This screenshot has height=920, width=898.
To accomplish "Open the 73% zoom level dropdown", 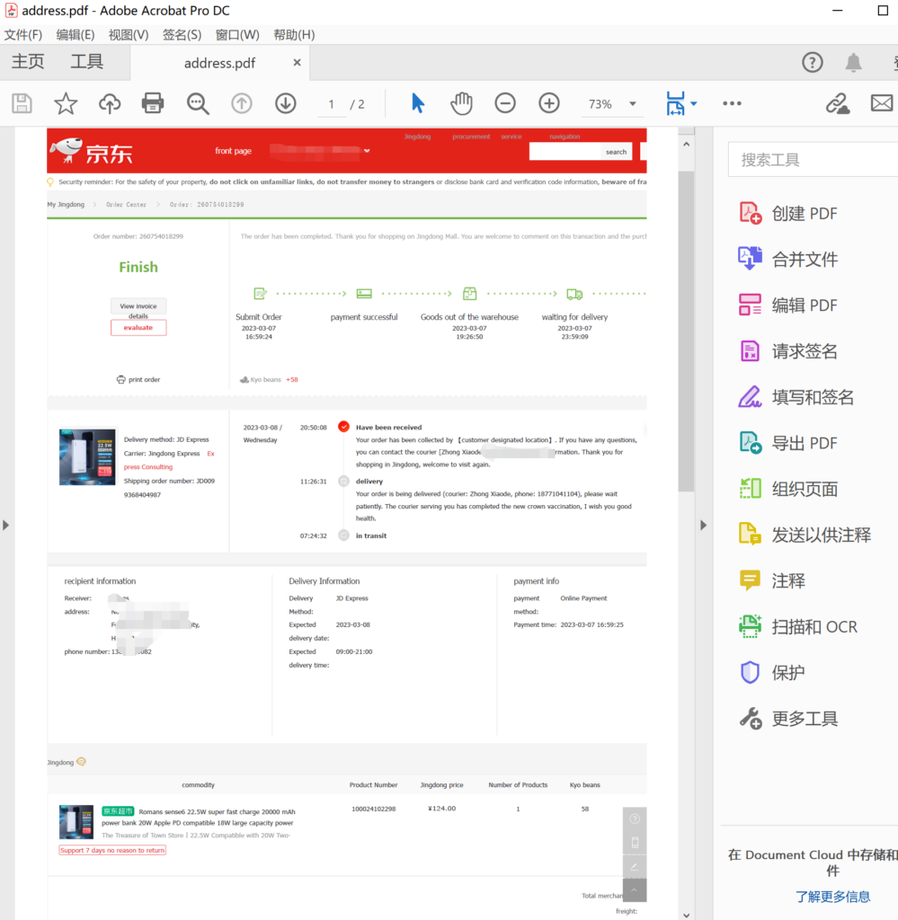I will tap(633, 104).
